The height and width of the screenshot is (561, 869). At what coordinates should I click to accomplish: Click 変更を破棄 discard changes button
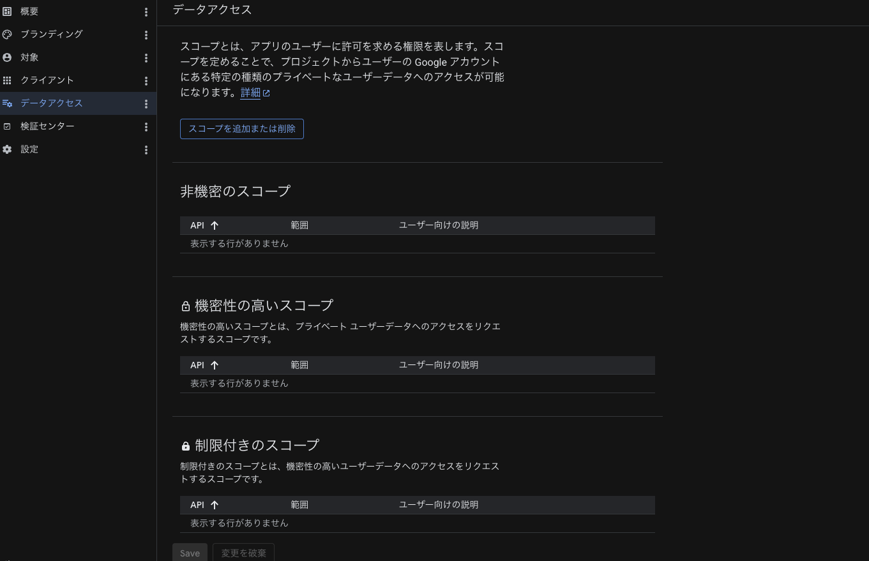pos(243,553)
